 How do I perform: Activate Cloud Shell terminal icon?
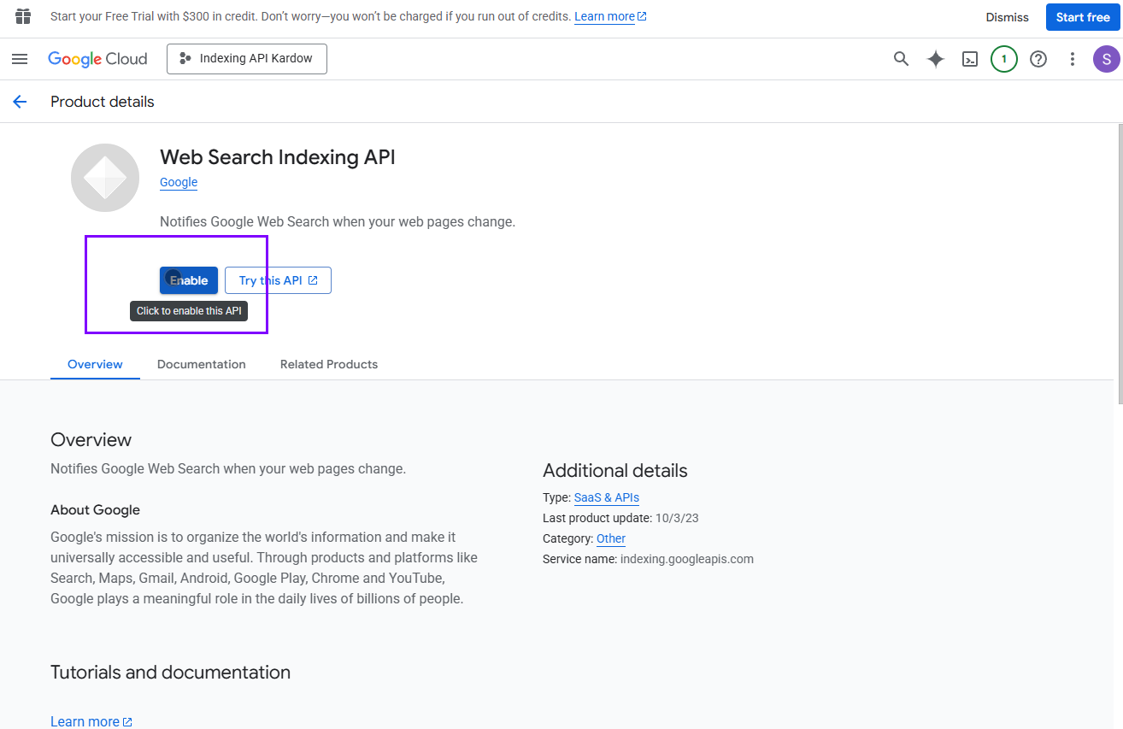pyautogui.click(x=970, y=59)
